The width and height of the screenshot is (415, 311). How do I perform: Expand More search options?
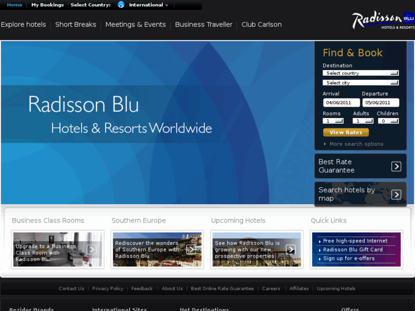tap(356, 144)
